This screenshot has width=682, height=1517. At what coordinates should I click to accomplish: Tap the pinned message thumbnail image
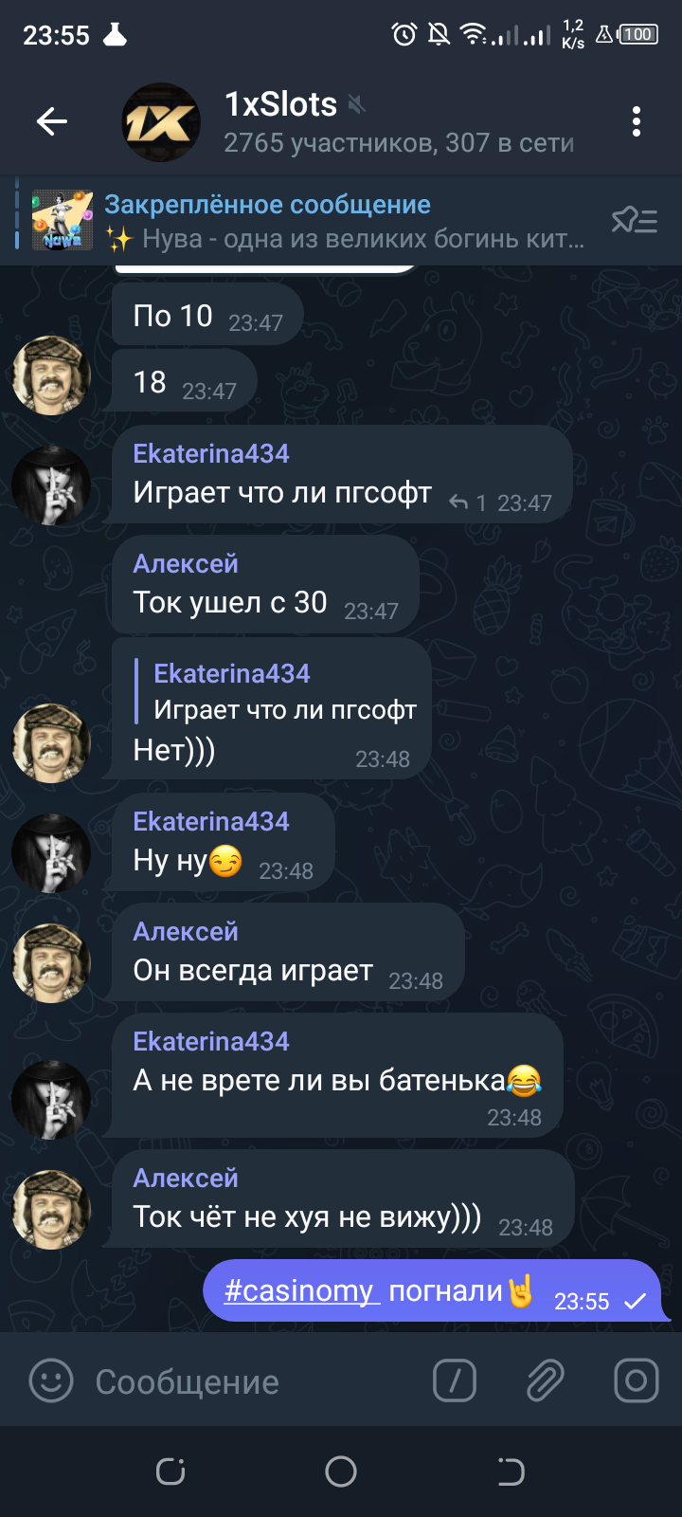click(63, 221)
